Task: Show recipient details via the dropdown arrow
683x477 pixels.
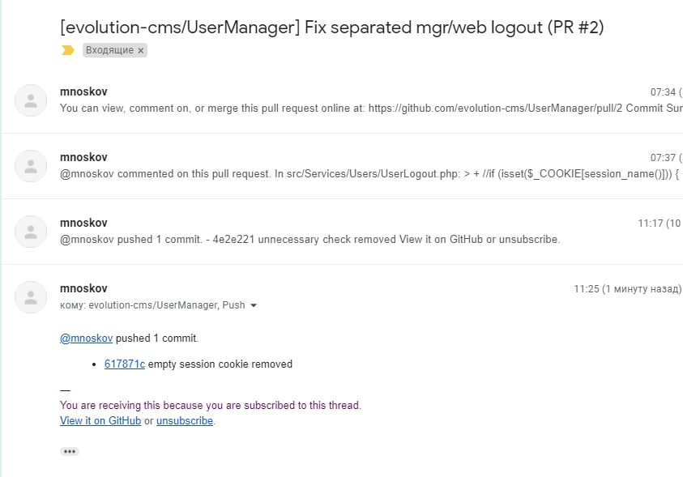Action: (x=254, y=305)
